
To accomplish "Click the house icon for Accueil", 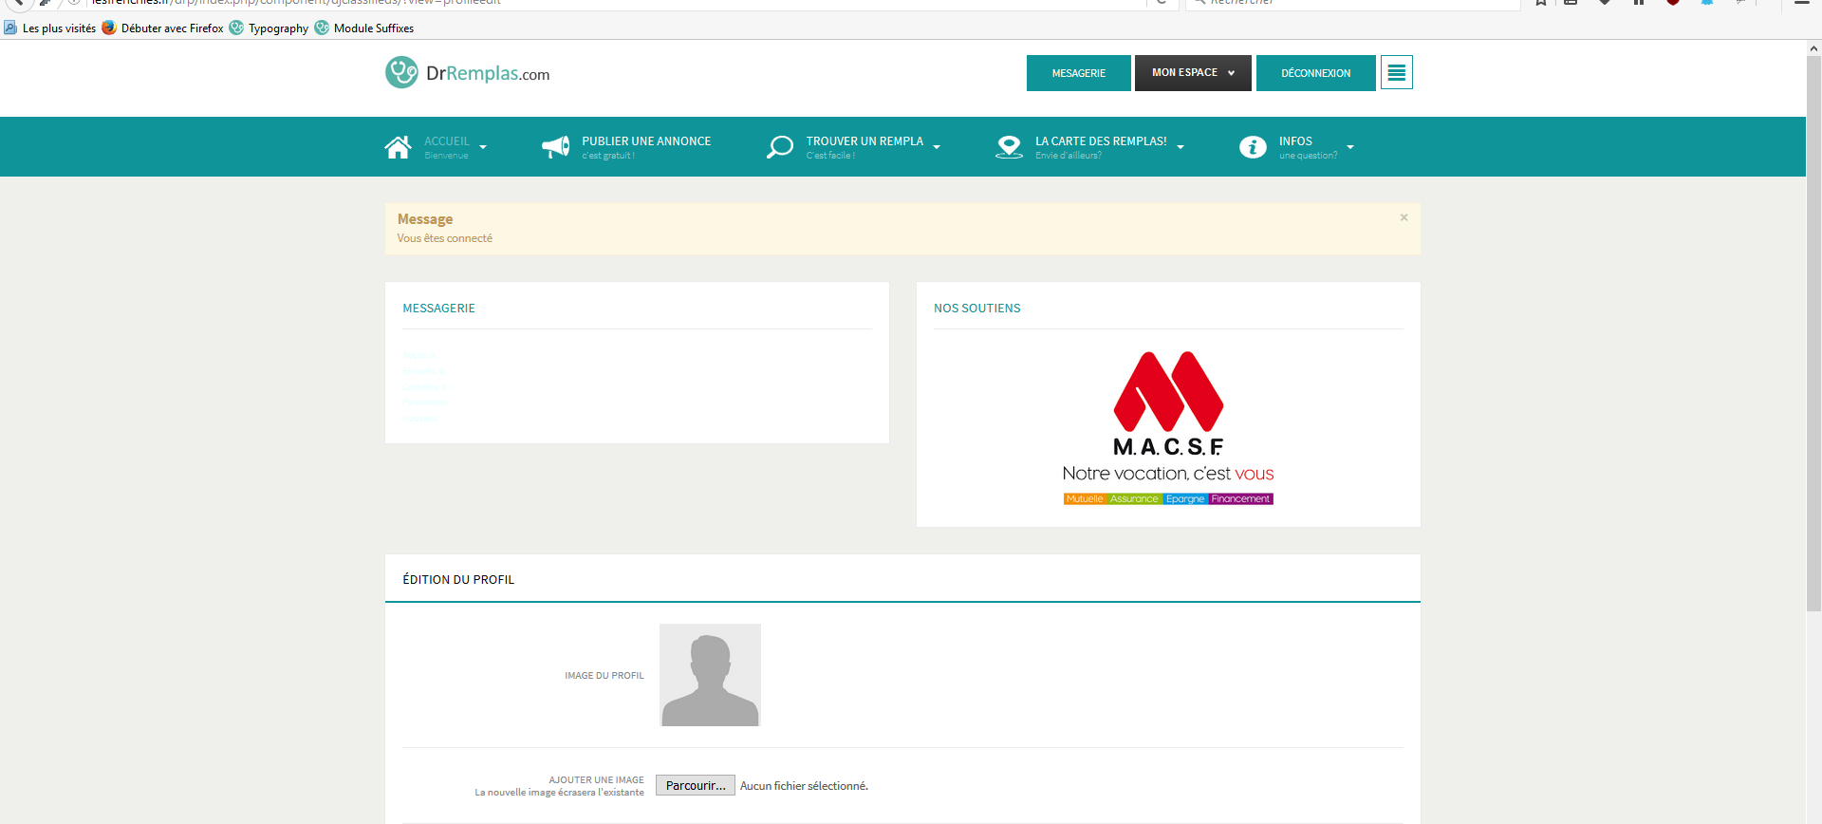I will coord(398,147).
